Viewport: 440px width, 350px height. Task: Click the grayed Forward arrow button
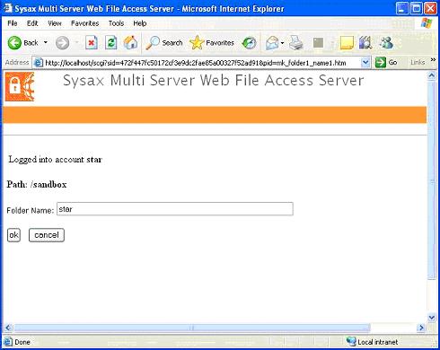[x=62, y=43]
